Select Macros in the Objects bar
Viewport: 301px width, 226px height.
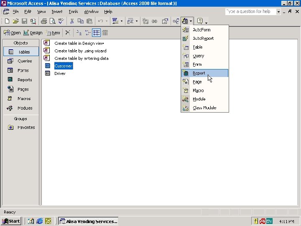tap(21, 99)
